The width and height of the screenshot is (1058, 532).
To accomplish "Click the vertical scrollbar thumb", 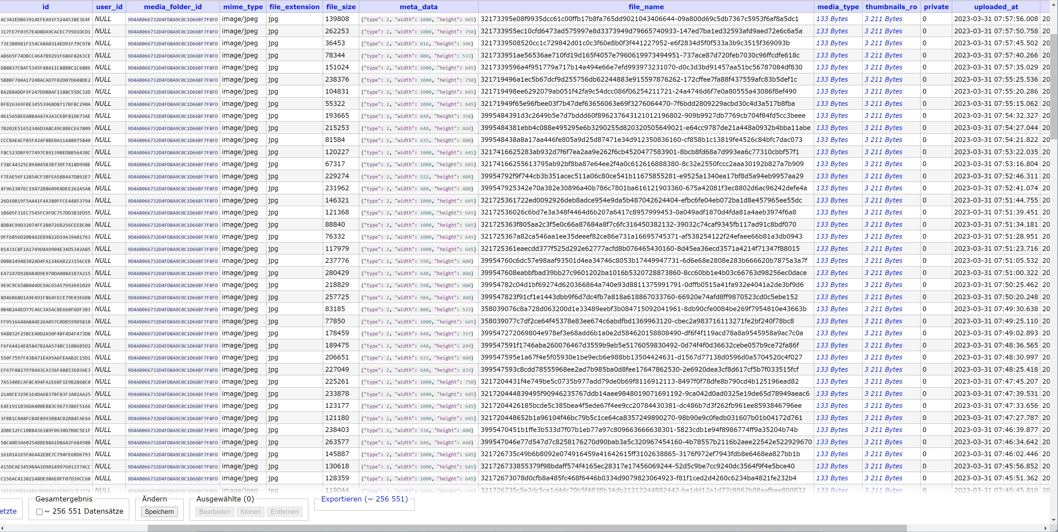I will pyautogui.click(x=1054, y=87).
